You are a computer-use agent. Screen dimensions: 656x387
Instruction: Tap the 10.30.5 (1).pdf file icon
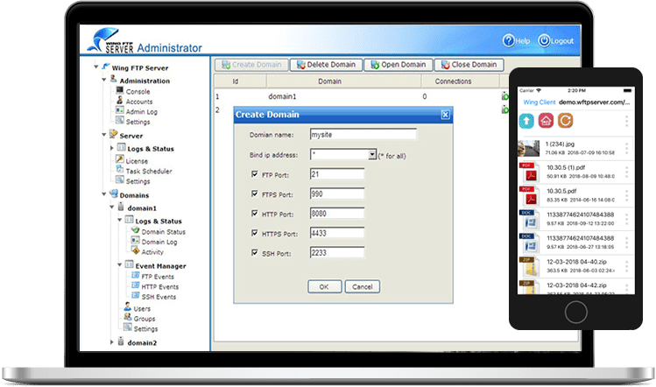click(528, 172)
